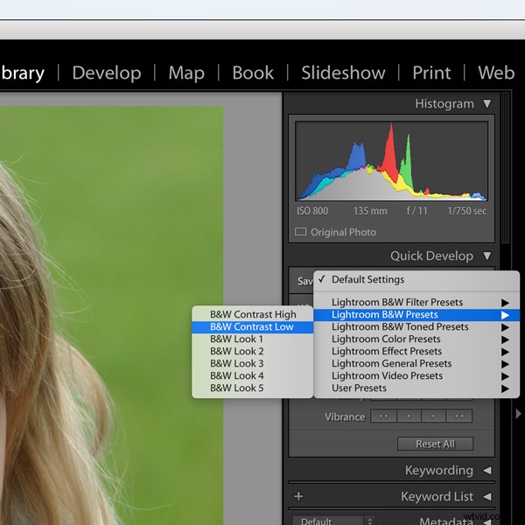
Task: Click the ISO 800 readout
Action: [x=312, y=211]
